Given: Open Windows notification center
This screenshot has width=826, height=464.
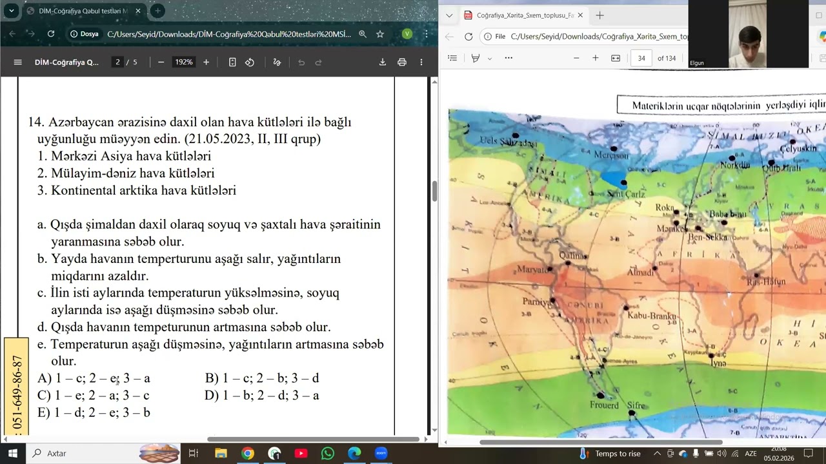Looking at the screenshot, I should (x=808, y=454).
